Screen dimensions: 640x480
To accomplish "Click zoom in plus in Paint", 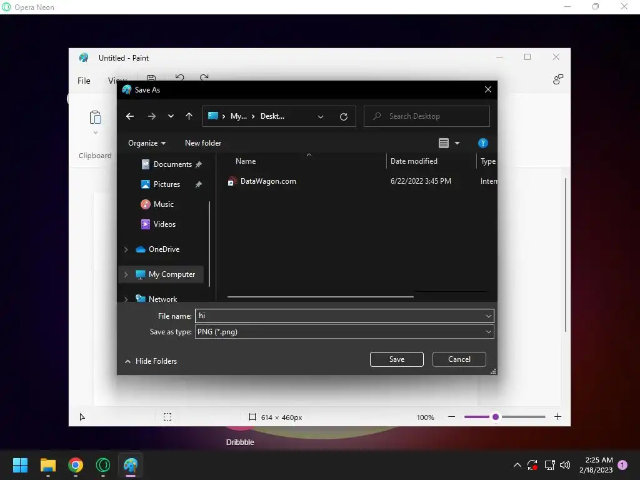I will tap(558, 417).
